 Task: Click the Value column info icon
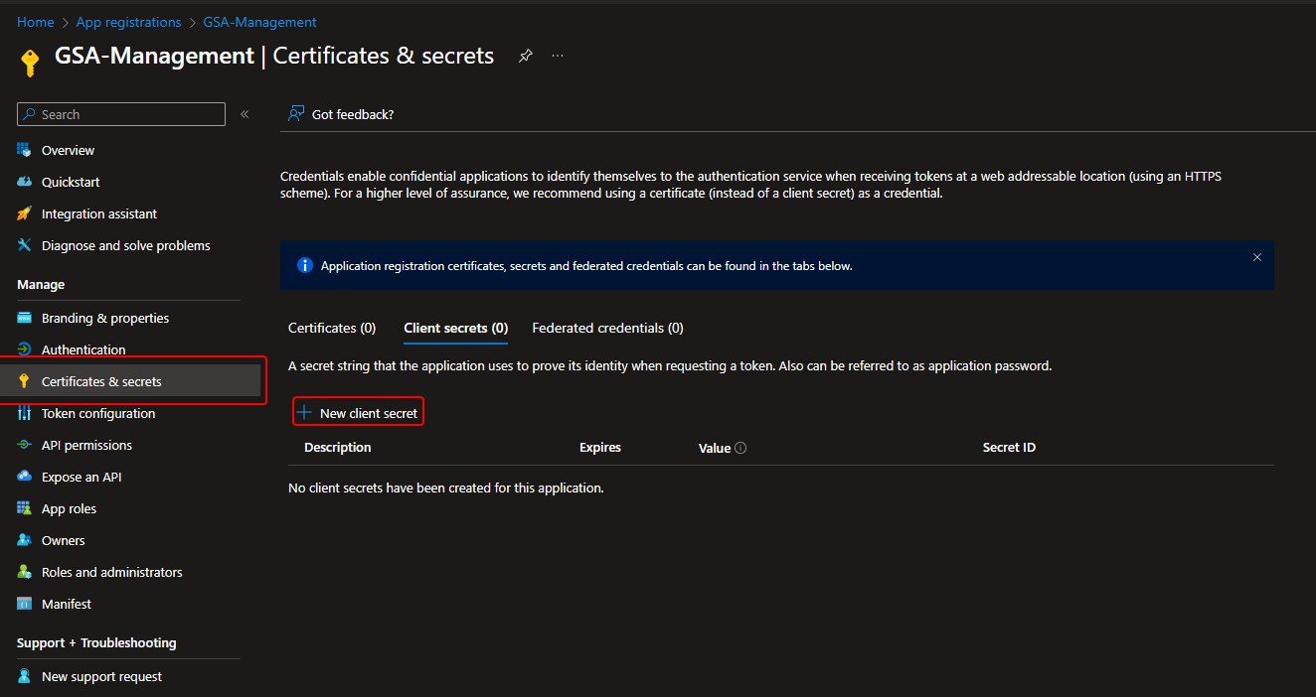[x=740, y=448]
